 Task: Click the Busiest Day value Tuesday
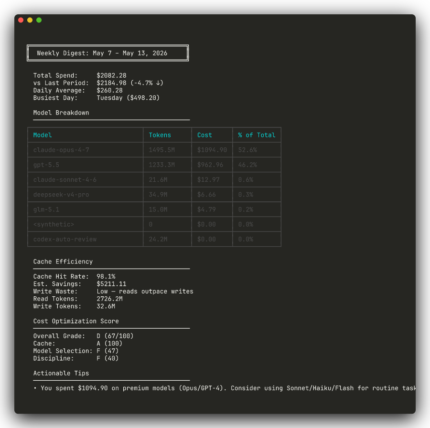pyautogui.click(x=109, y=98)
